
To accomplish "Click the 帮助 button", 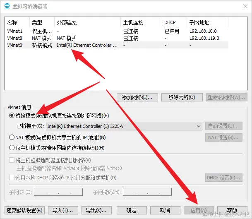I will [232, 210].
